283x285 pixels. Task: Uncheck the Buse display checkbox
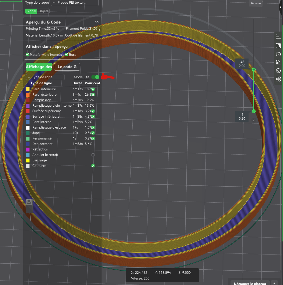pos(67,54)
